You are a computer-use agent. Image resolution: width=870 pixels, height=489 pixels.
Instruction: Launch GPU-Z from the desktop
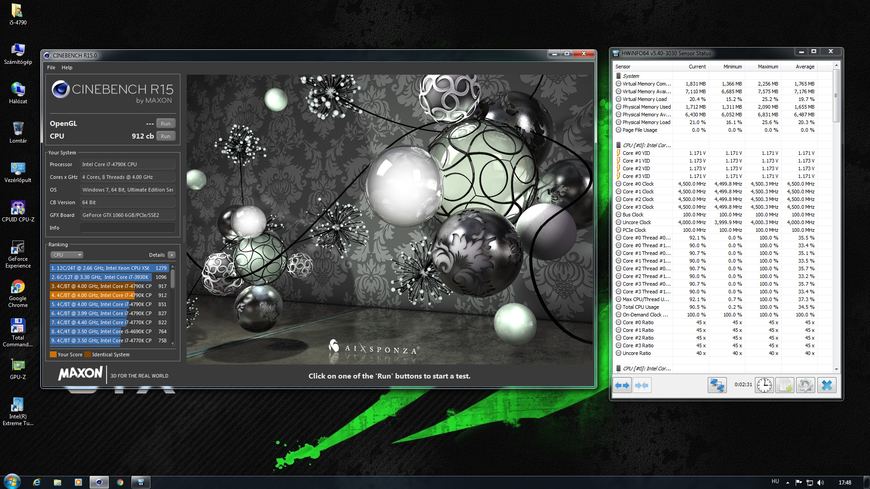18,369
